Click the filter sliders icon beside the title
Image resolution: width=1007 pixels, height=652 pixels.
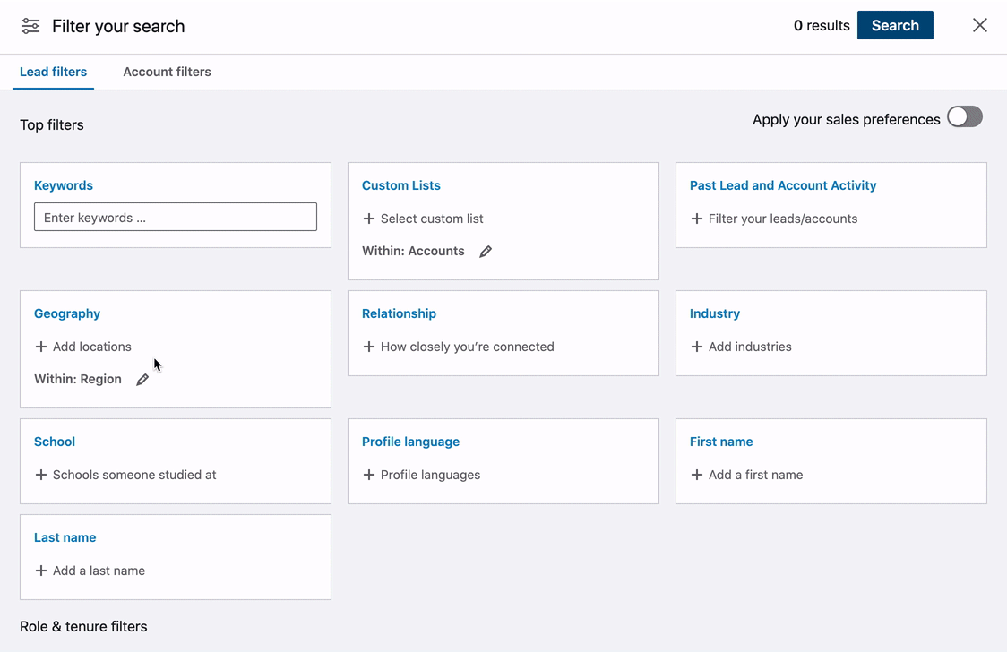[30, 26]
